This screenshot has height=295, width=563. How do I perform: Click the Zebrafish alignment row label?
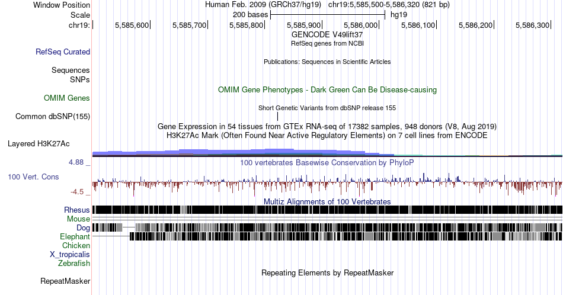coord(74,263)
